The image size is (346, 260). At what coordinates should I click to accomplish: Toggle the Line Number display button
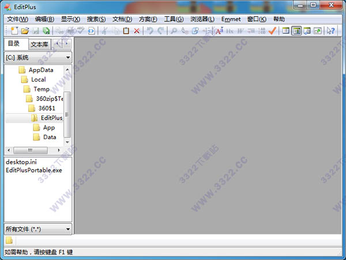pyautogui.click(x=262, y=30)
